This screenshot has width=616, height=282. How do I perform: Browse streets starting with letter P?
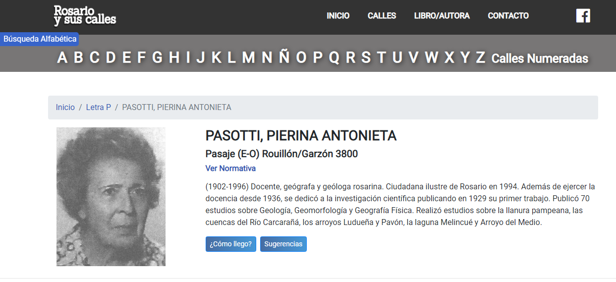click(x=318, y=58)
